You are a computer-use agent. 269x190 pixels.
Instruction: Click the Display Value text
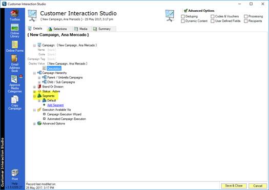tap(67, 64)
